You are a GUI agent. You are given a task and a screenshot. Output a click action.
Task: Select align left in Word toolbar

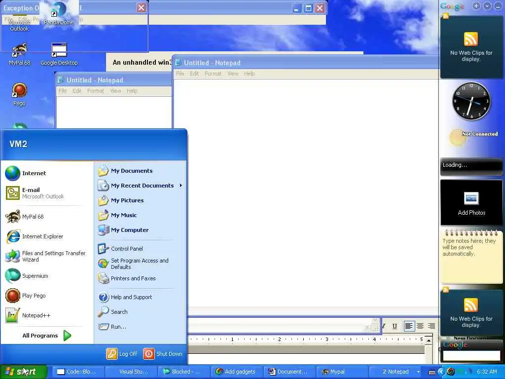(409, 326)
